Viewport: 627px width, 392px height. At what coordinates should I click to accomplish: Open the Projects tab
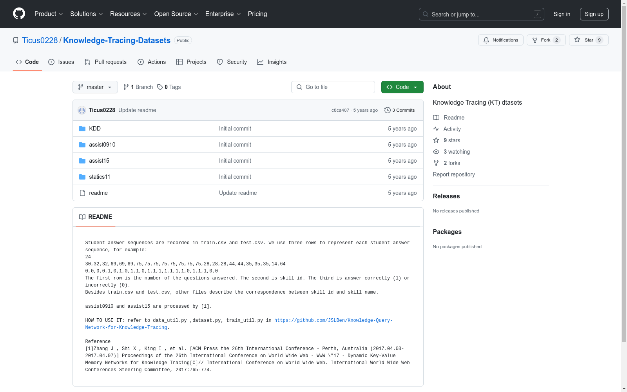tap(191, 62)
